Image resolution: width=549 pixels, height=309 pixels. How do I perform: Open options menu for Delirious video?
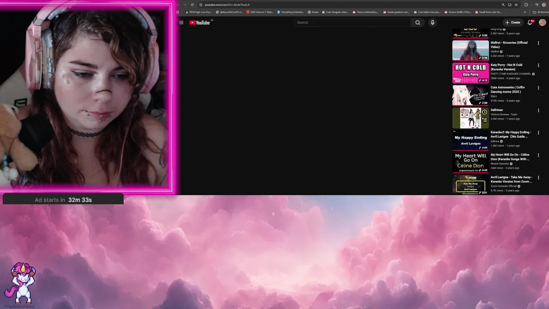(x=538, y=110)
